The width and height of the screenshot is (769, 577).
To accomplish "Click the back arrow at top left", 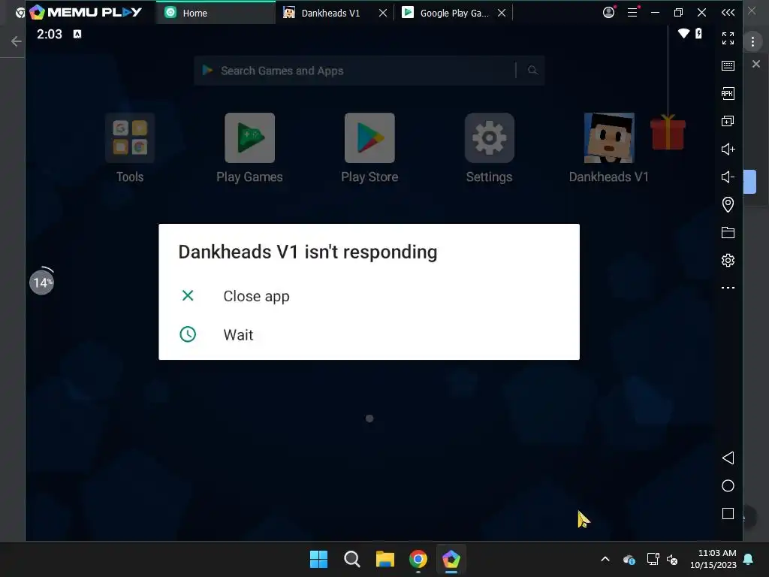I will pyautogui.click(x=17, y=41).
